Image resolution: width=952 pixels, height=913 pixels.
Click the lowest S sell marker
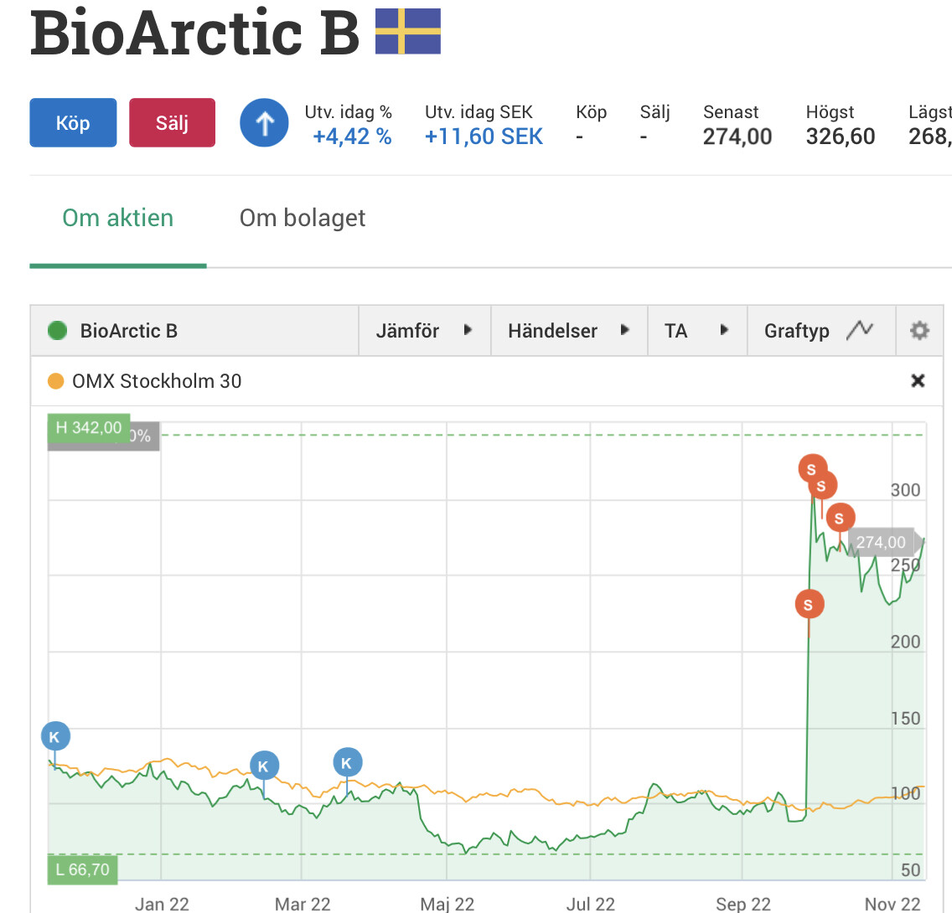(x=809, y=604)
